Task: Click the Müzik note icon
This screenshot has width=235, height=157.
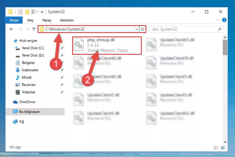Action: [x=18, y=77]
